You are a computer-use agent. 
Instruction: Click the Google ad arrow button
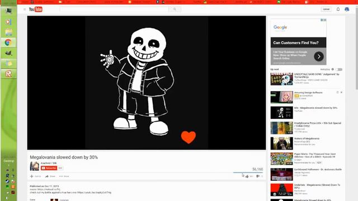pos(319,56)
